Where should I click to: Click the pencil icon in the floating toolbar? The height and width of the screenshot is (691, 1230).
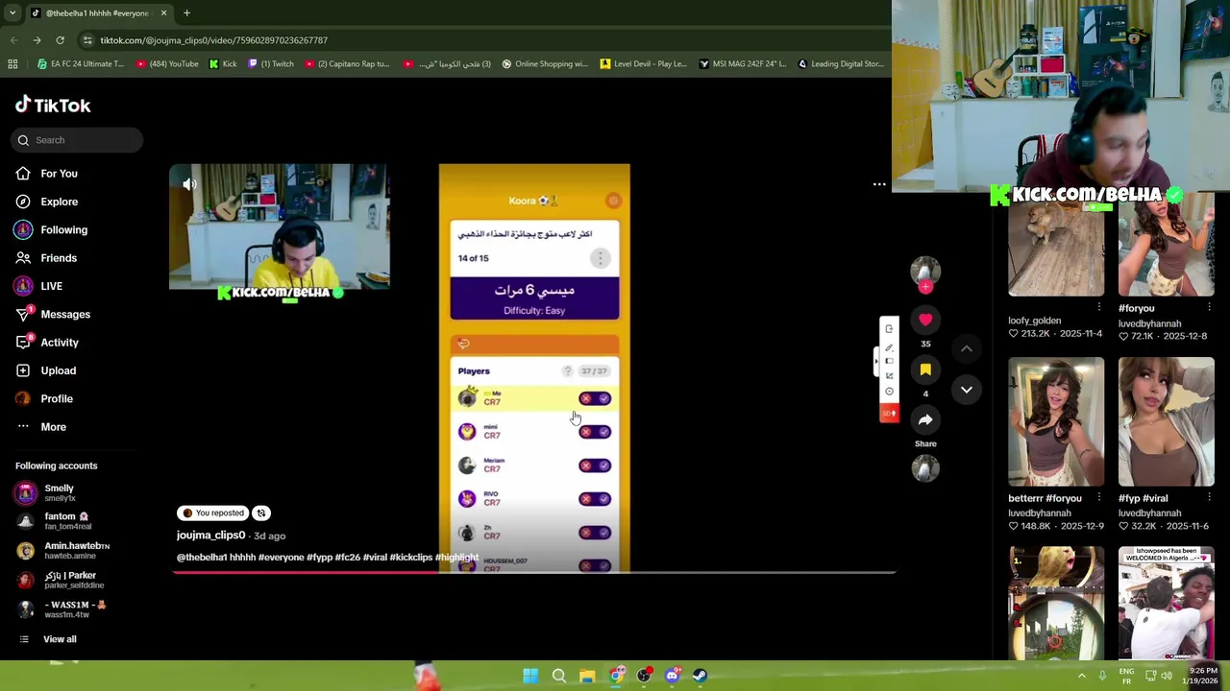[x=889, y=348]
